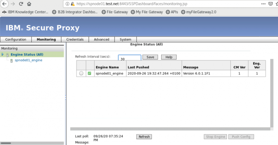278x145 pixels.
Task: Switch to the Credentials tab
Action: (x=75, y=40)
